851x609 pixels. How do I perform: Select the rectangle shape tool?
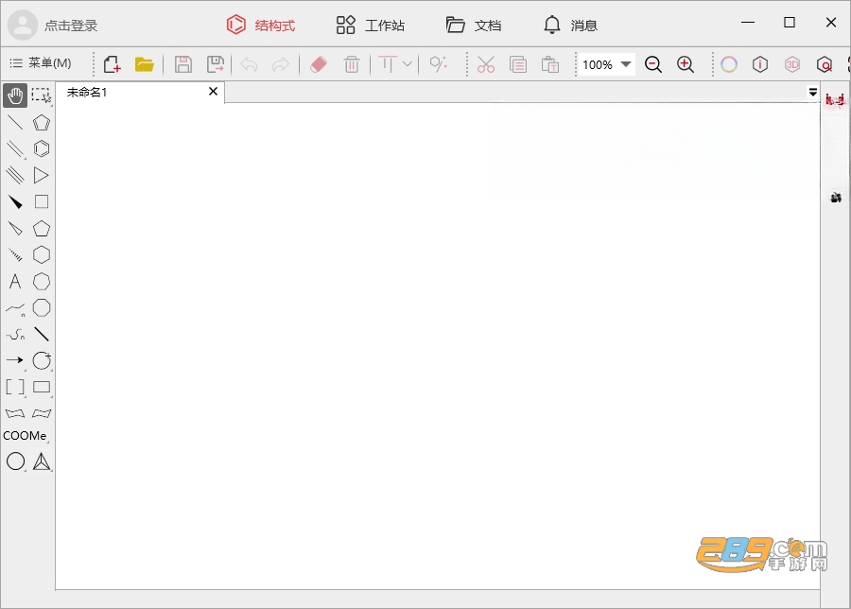[x=42, y=387]
